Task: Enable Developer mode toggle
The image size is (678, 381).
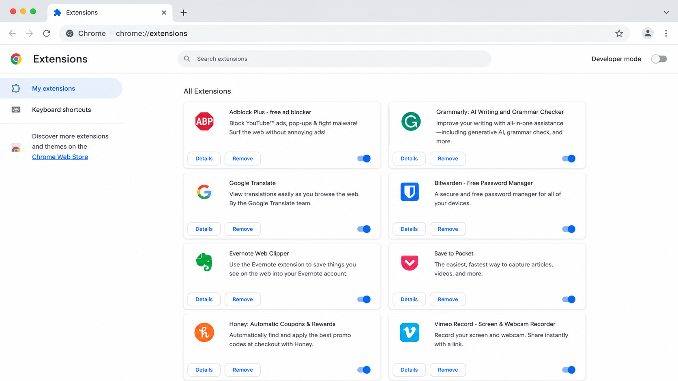Action: click(x=659, y=59)
